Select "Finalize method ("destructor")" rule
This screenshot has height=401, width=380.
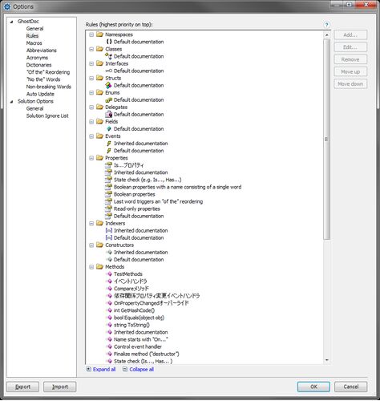coord(147,354)
